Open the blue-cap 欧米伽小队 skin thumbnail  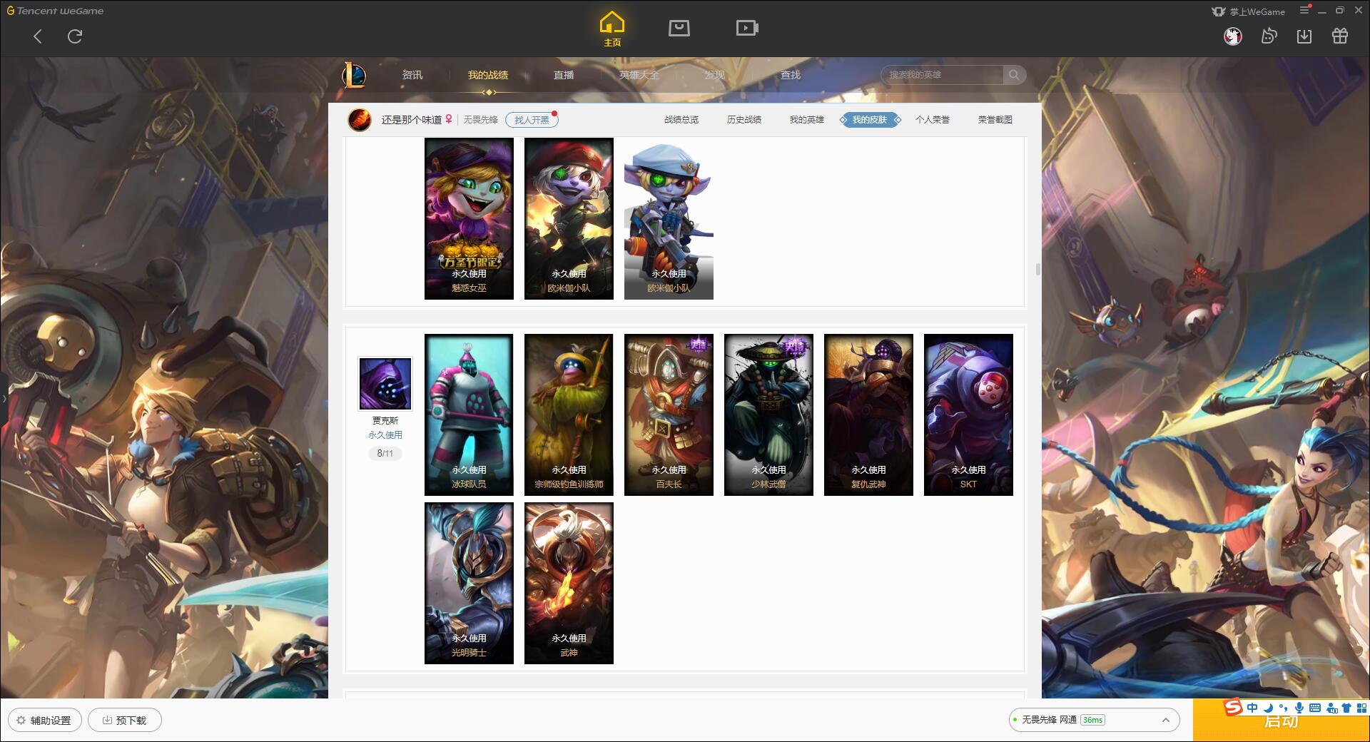coord(669,218)
